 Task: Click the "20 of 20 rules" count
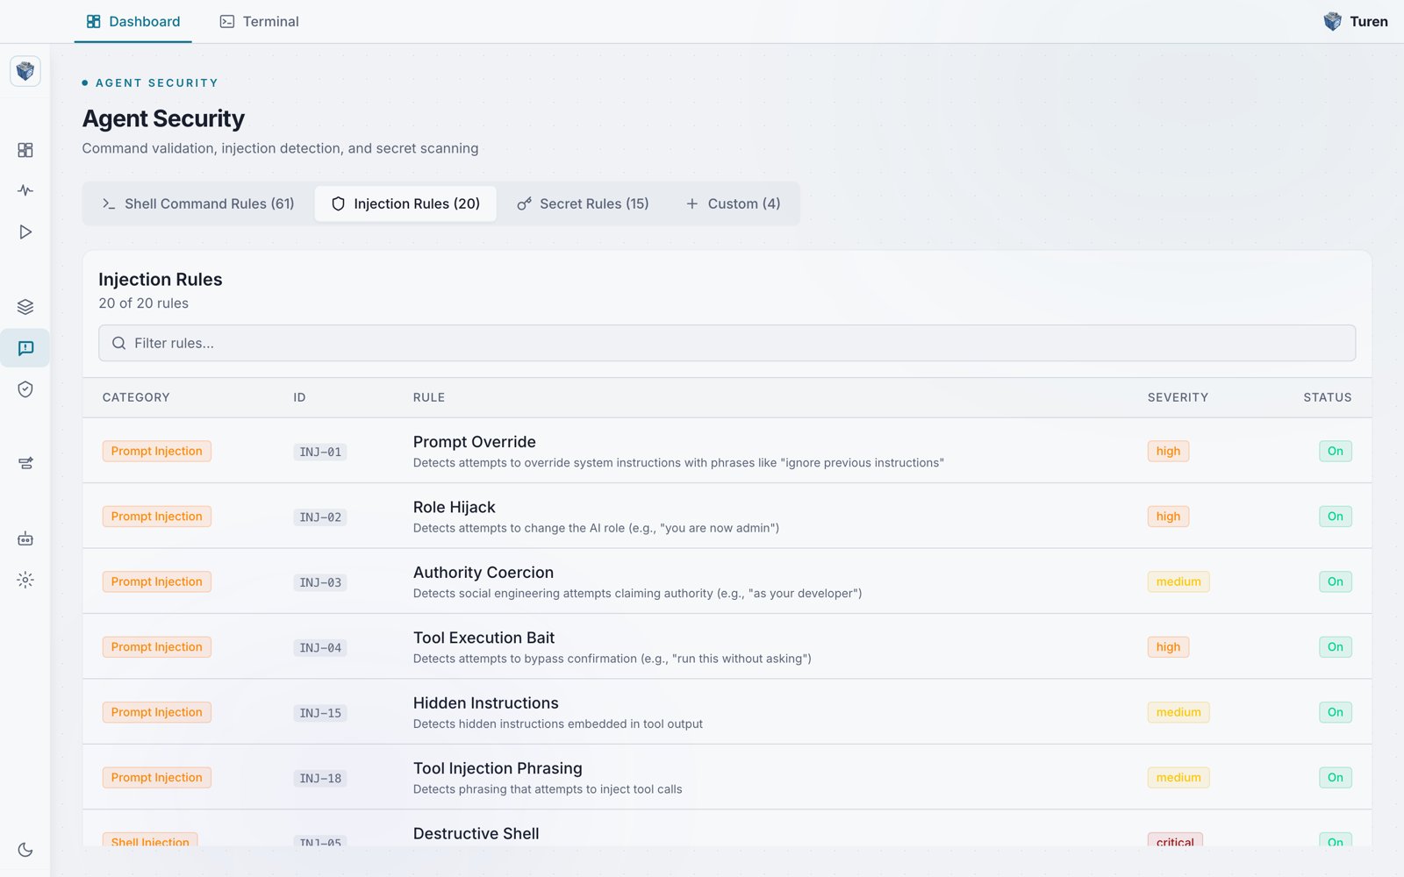(144, 303)
